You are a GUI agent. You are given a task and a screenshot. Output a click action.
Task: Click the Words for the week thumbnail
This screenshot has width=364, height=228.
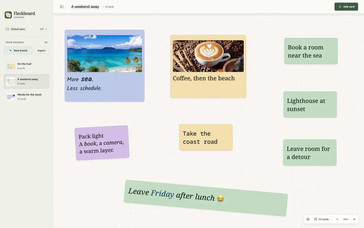[11, 97]
